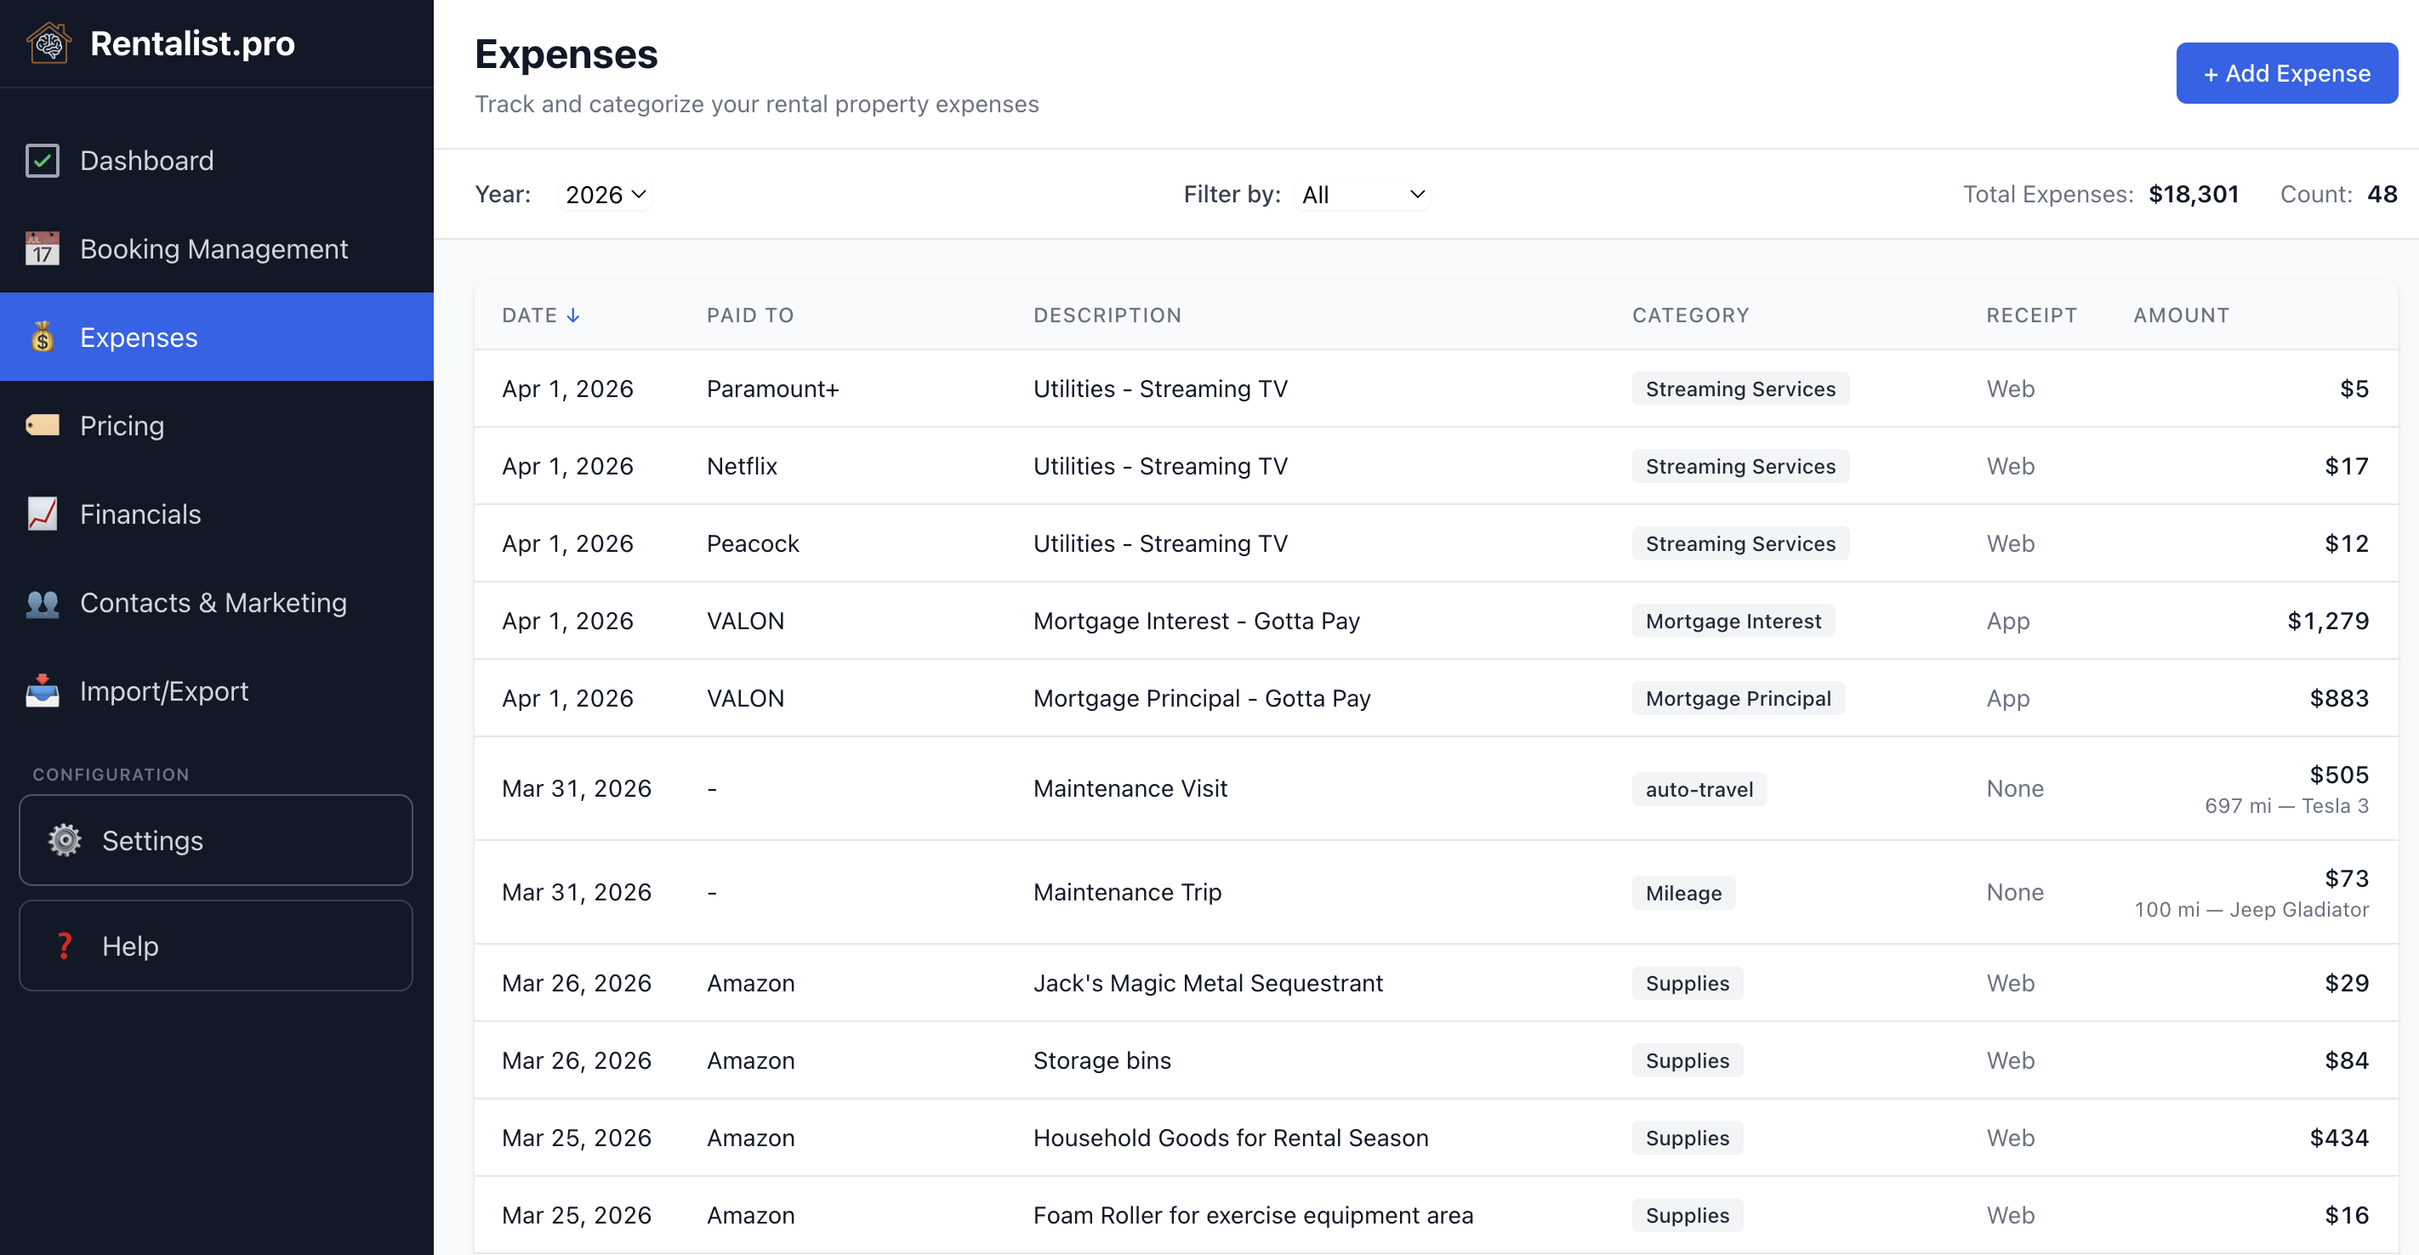Click the Pricing tag icon
This screenshot has height=1255, width=2419.
click(x=42, y=425)
